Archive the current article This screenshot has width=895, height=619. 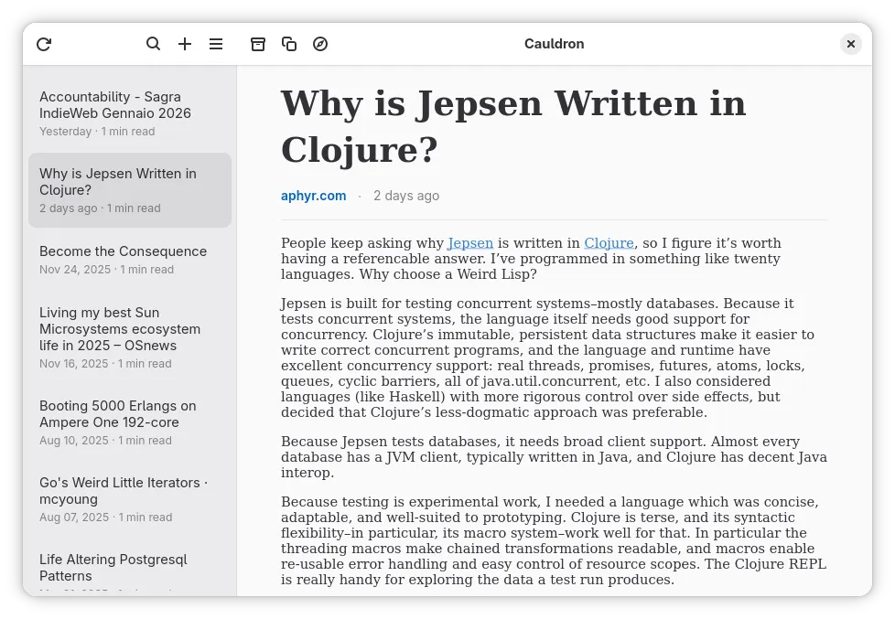pos(258,44)
